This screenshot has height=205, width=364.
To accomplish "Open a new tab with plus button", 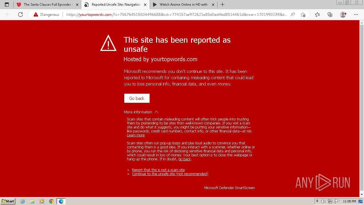I will pyautogui.click(x=222, y=5).
